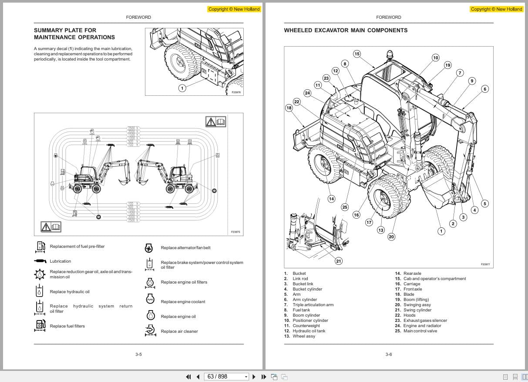Click the Replace fuel filters pump symbol
528x382 pixels.
40,325
